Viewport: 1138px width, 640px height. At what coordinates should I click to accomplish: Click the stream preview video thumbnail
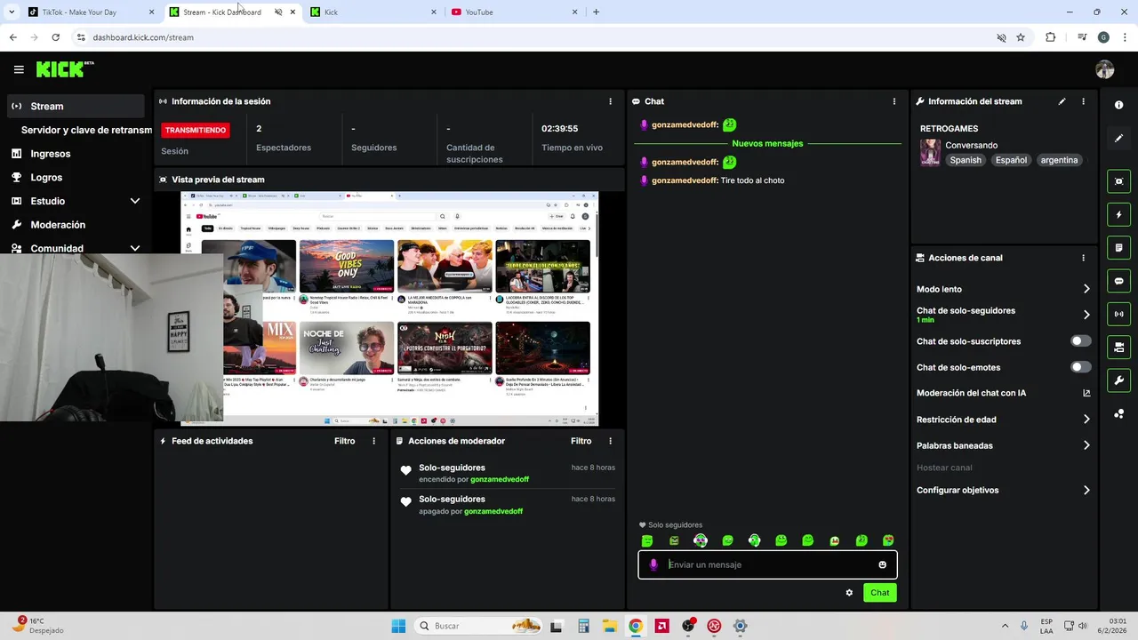coord(389,308)
